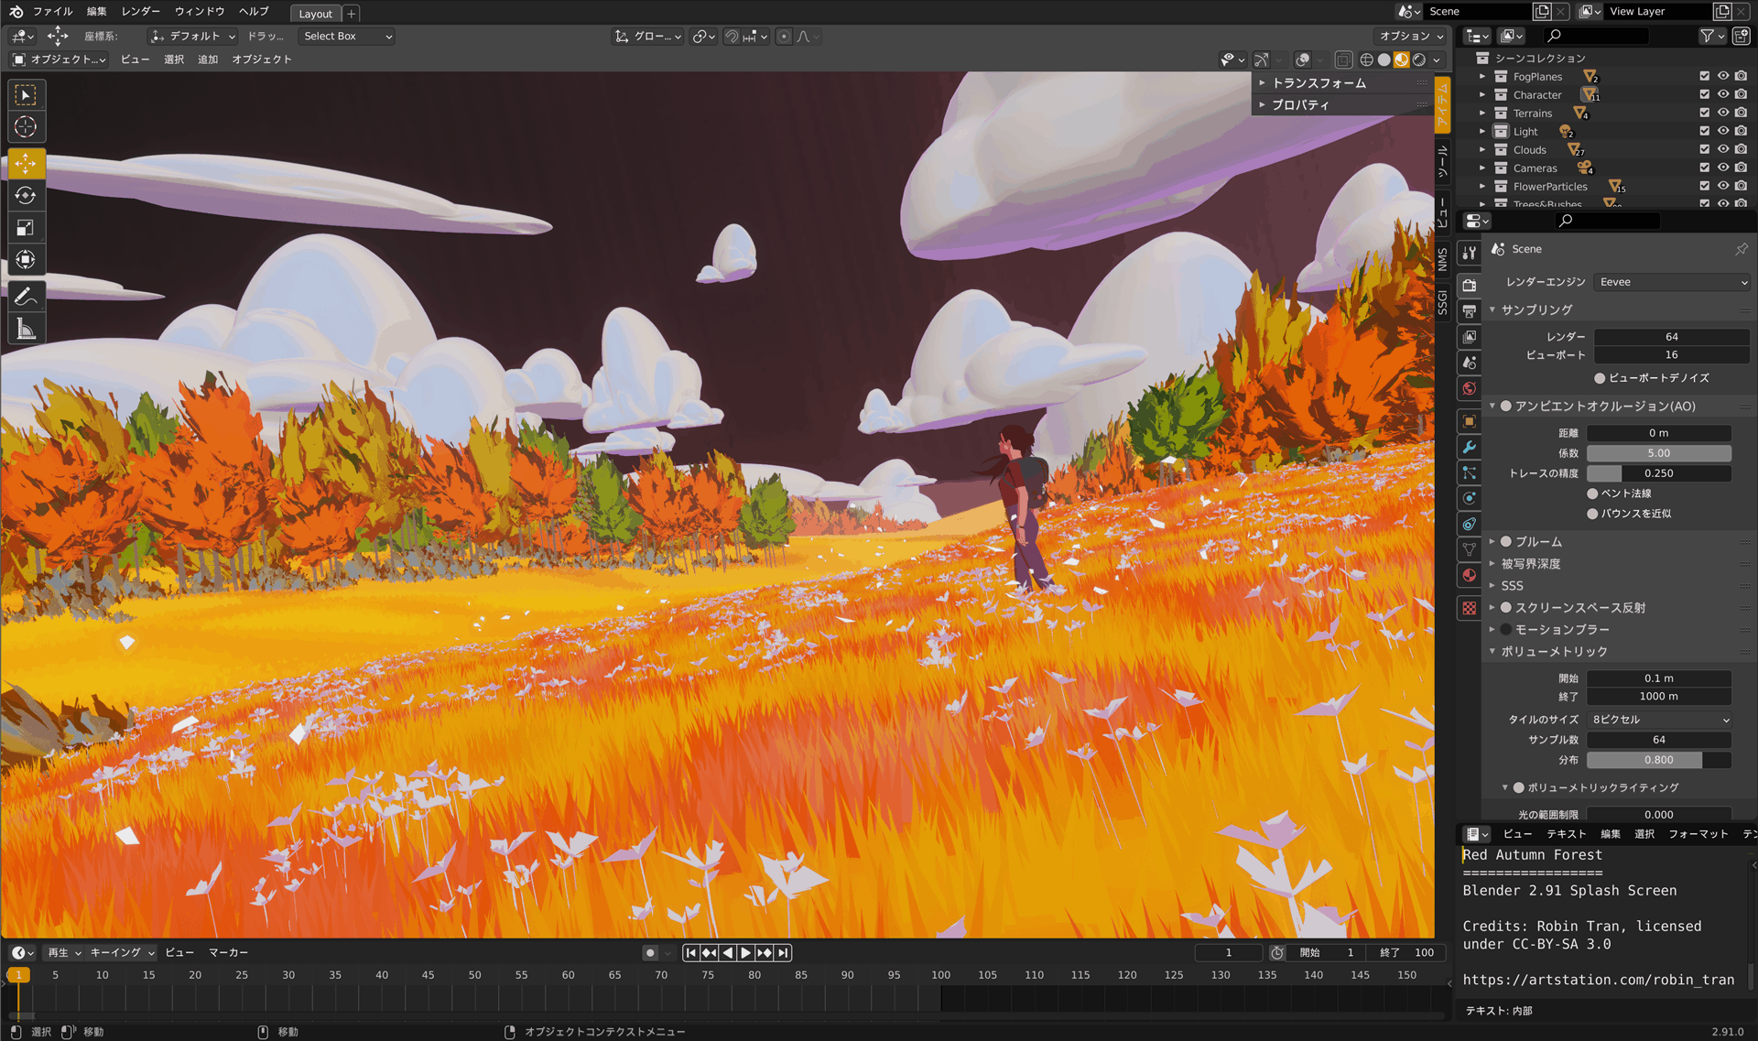1758x1041 pixels.
Task: Hide Character collection with eye icon
Action: [1722, 95]
